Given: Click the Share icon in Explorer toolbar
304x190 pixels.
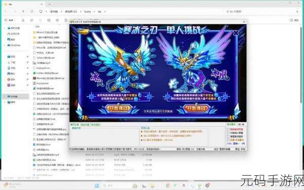Looking at the screenshot, I should (x=57, y=20).
